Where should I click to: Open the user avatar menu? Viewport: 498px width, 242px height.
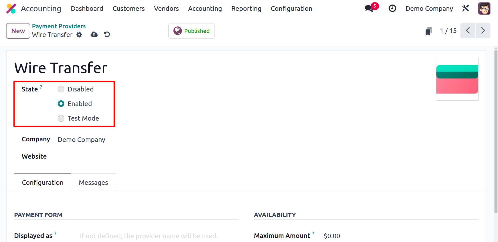484,8
